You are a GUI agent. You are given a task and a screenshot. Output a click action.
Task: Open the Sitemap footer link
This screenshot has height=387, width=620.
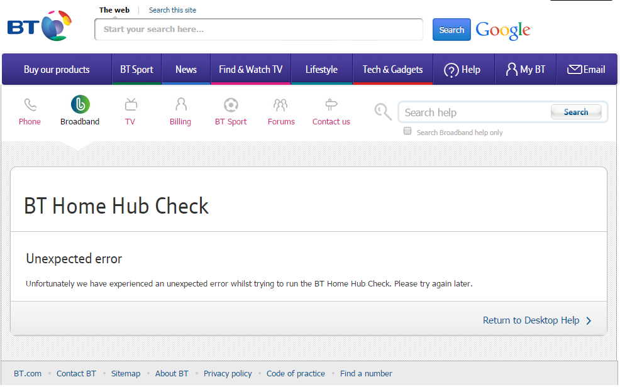coord(126,374)
